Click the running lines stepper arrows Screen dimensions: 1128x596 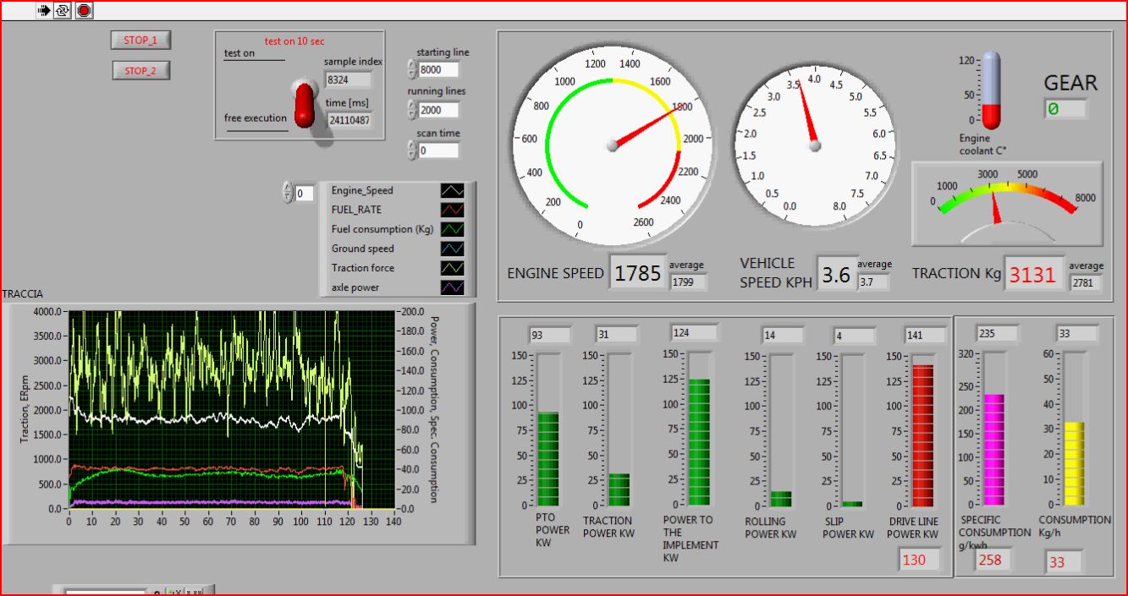click(412, 110)
